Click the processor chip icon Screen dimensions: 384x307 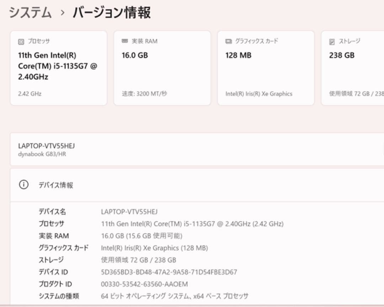tap(21, 42)
